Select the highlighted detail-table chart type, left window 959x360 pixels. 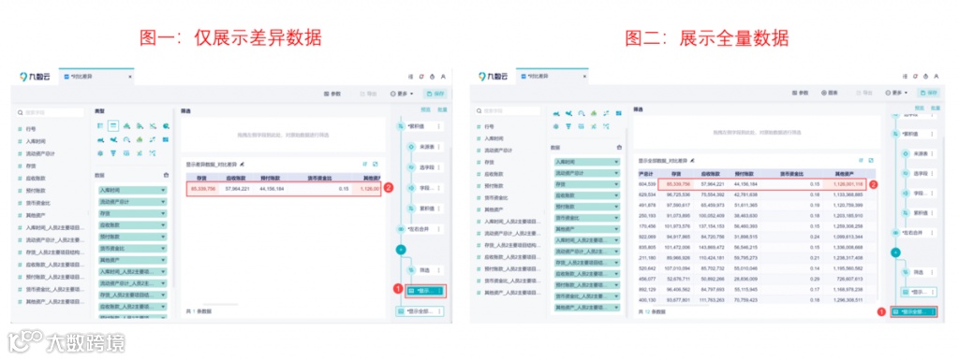pos(113,125)
